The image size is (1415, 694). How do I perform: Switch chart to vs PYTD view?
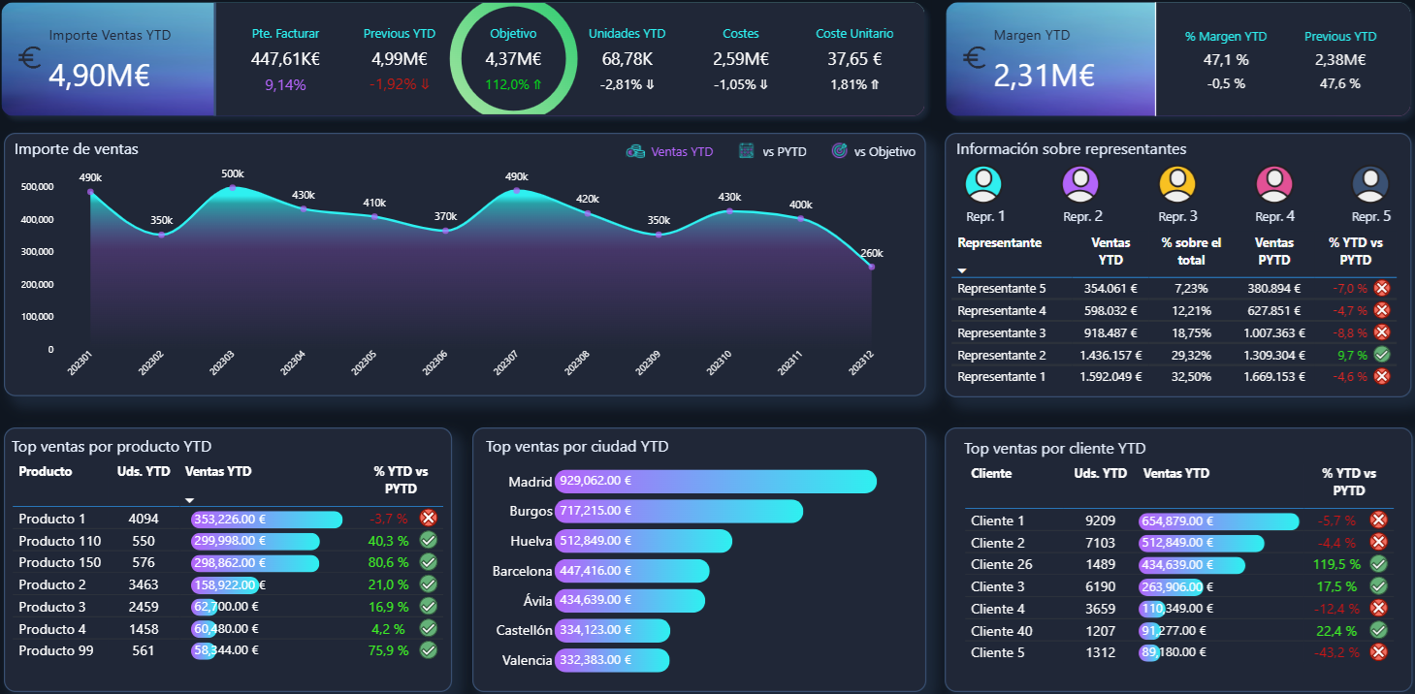click(773, 151)
